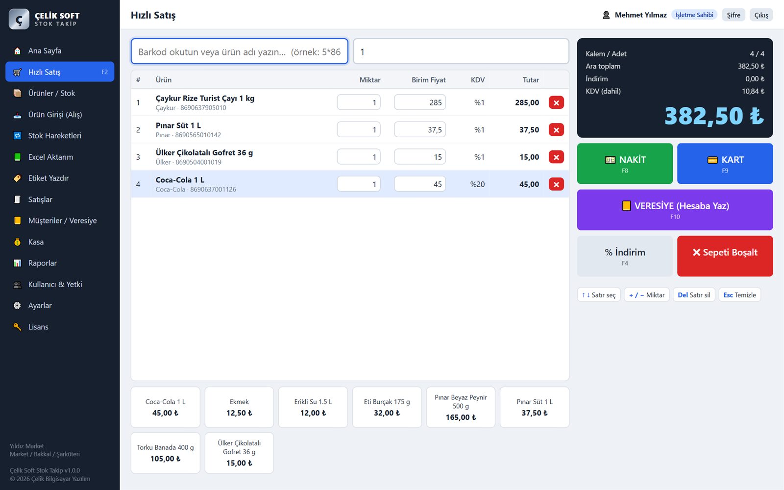The image size is (784, 490).
Task: Add Eti Burçak 175 g quick tile
Action: 387,407
